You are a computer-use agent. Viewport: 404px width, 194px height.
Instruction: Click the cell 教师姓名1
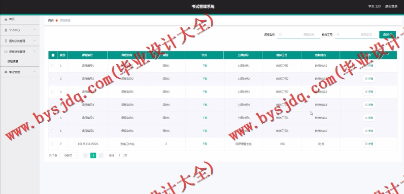pos(321,66)
